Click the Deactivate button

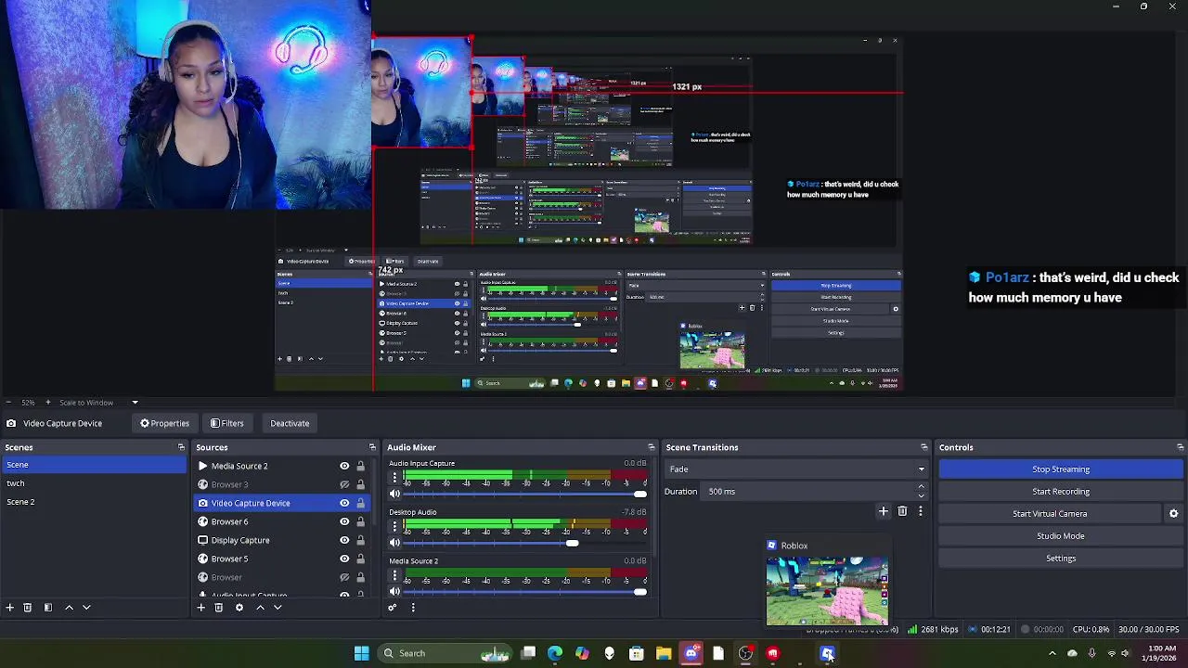click(x=290, y=423)
